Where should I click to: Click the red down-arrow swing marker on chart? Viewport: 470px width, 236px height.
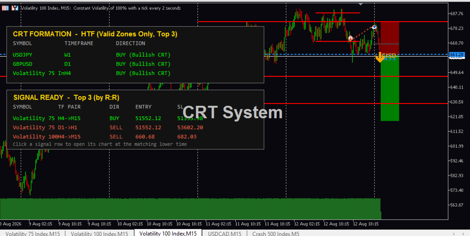tap(350, 38)
